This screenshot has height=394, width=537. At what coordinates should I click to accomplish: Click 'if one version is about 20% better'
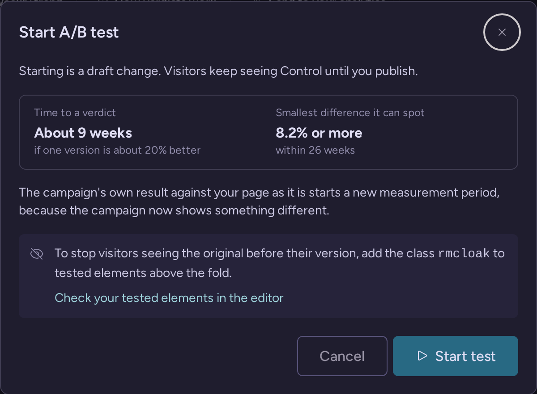click(117, 150)
